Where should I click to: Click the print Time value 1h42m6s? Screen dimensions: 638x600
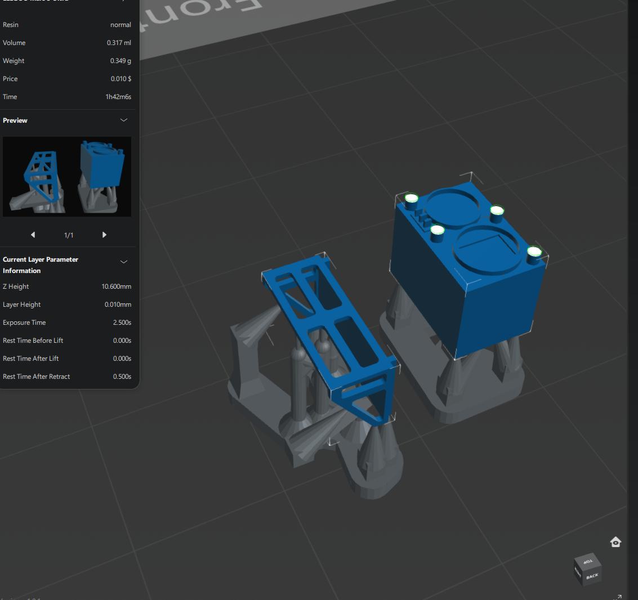coord(118,97)
